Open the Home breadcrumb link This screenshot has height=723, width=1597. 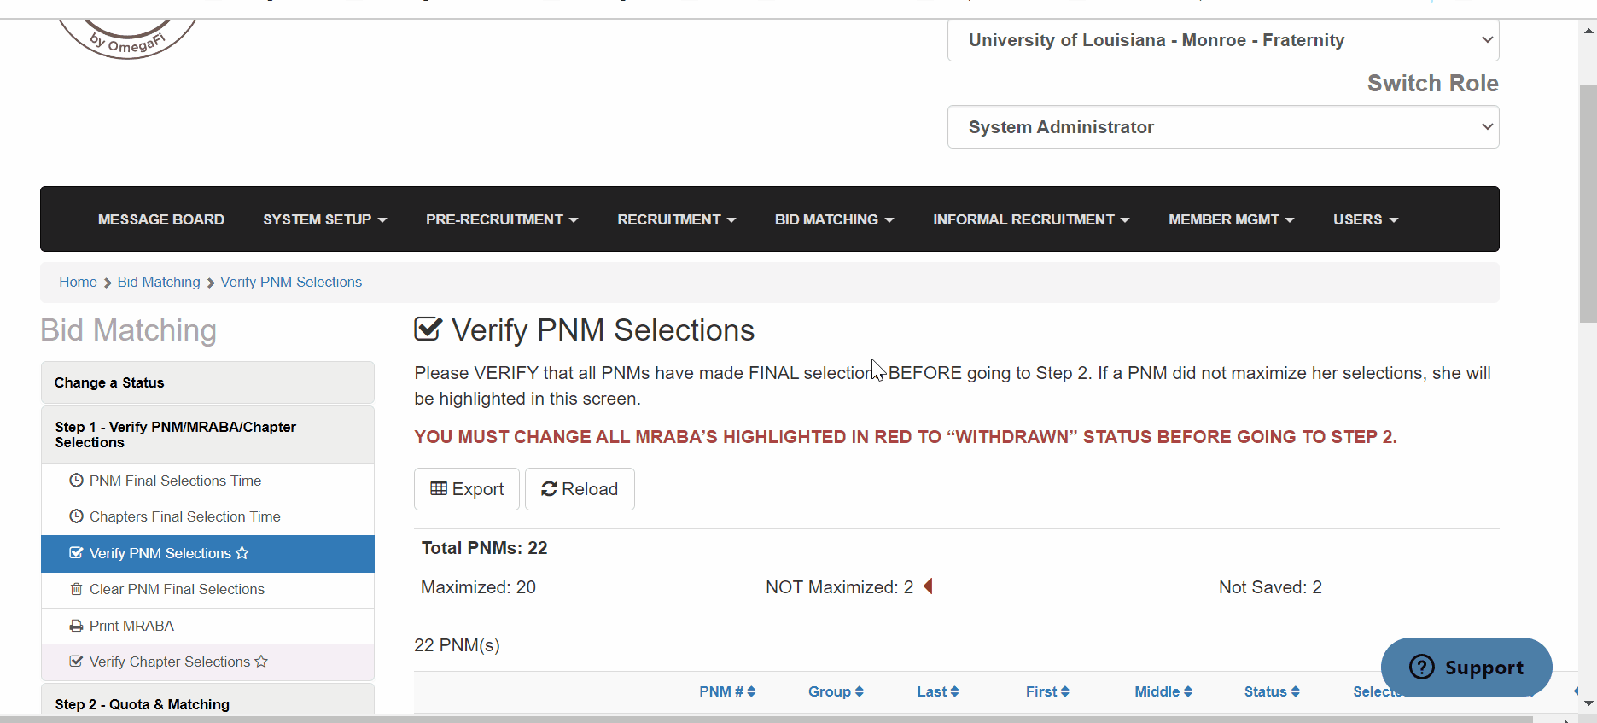78,282
